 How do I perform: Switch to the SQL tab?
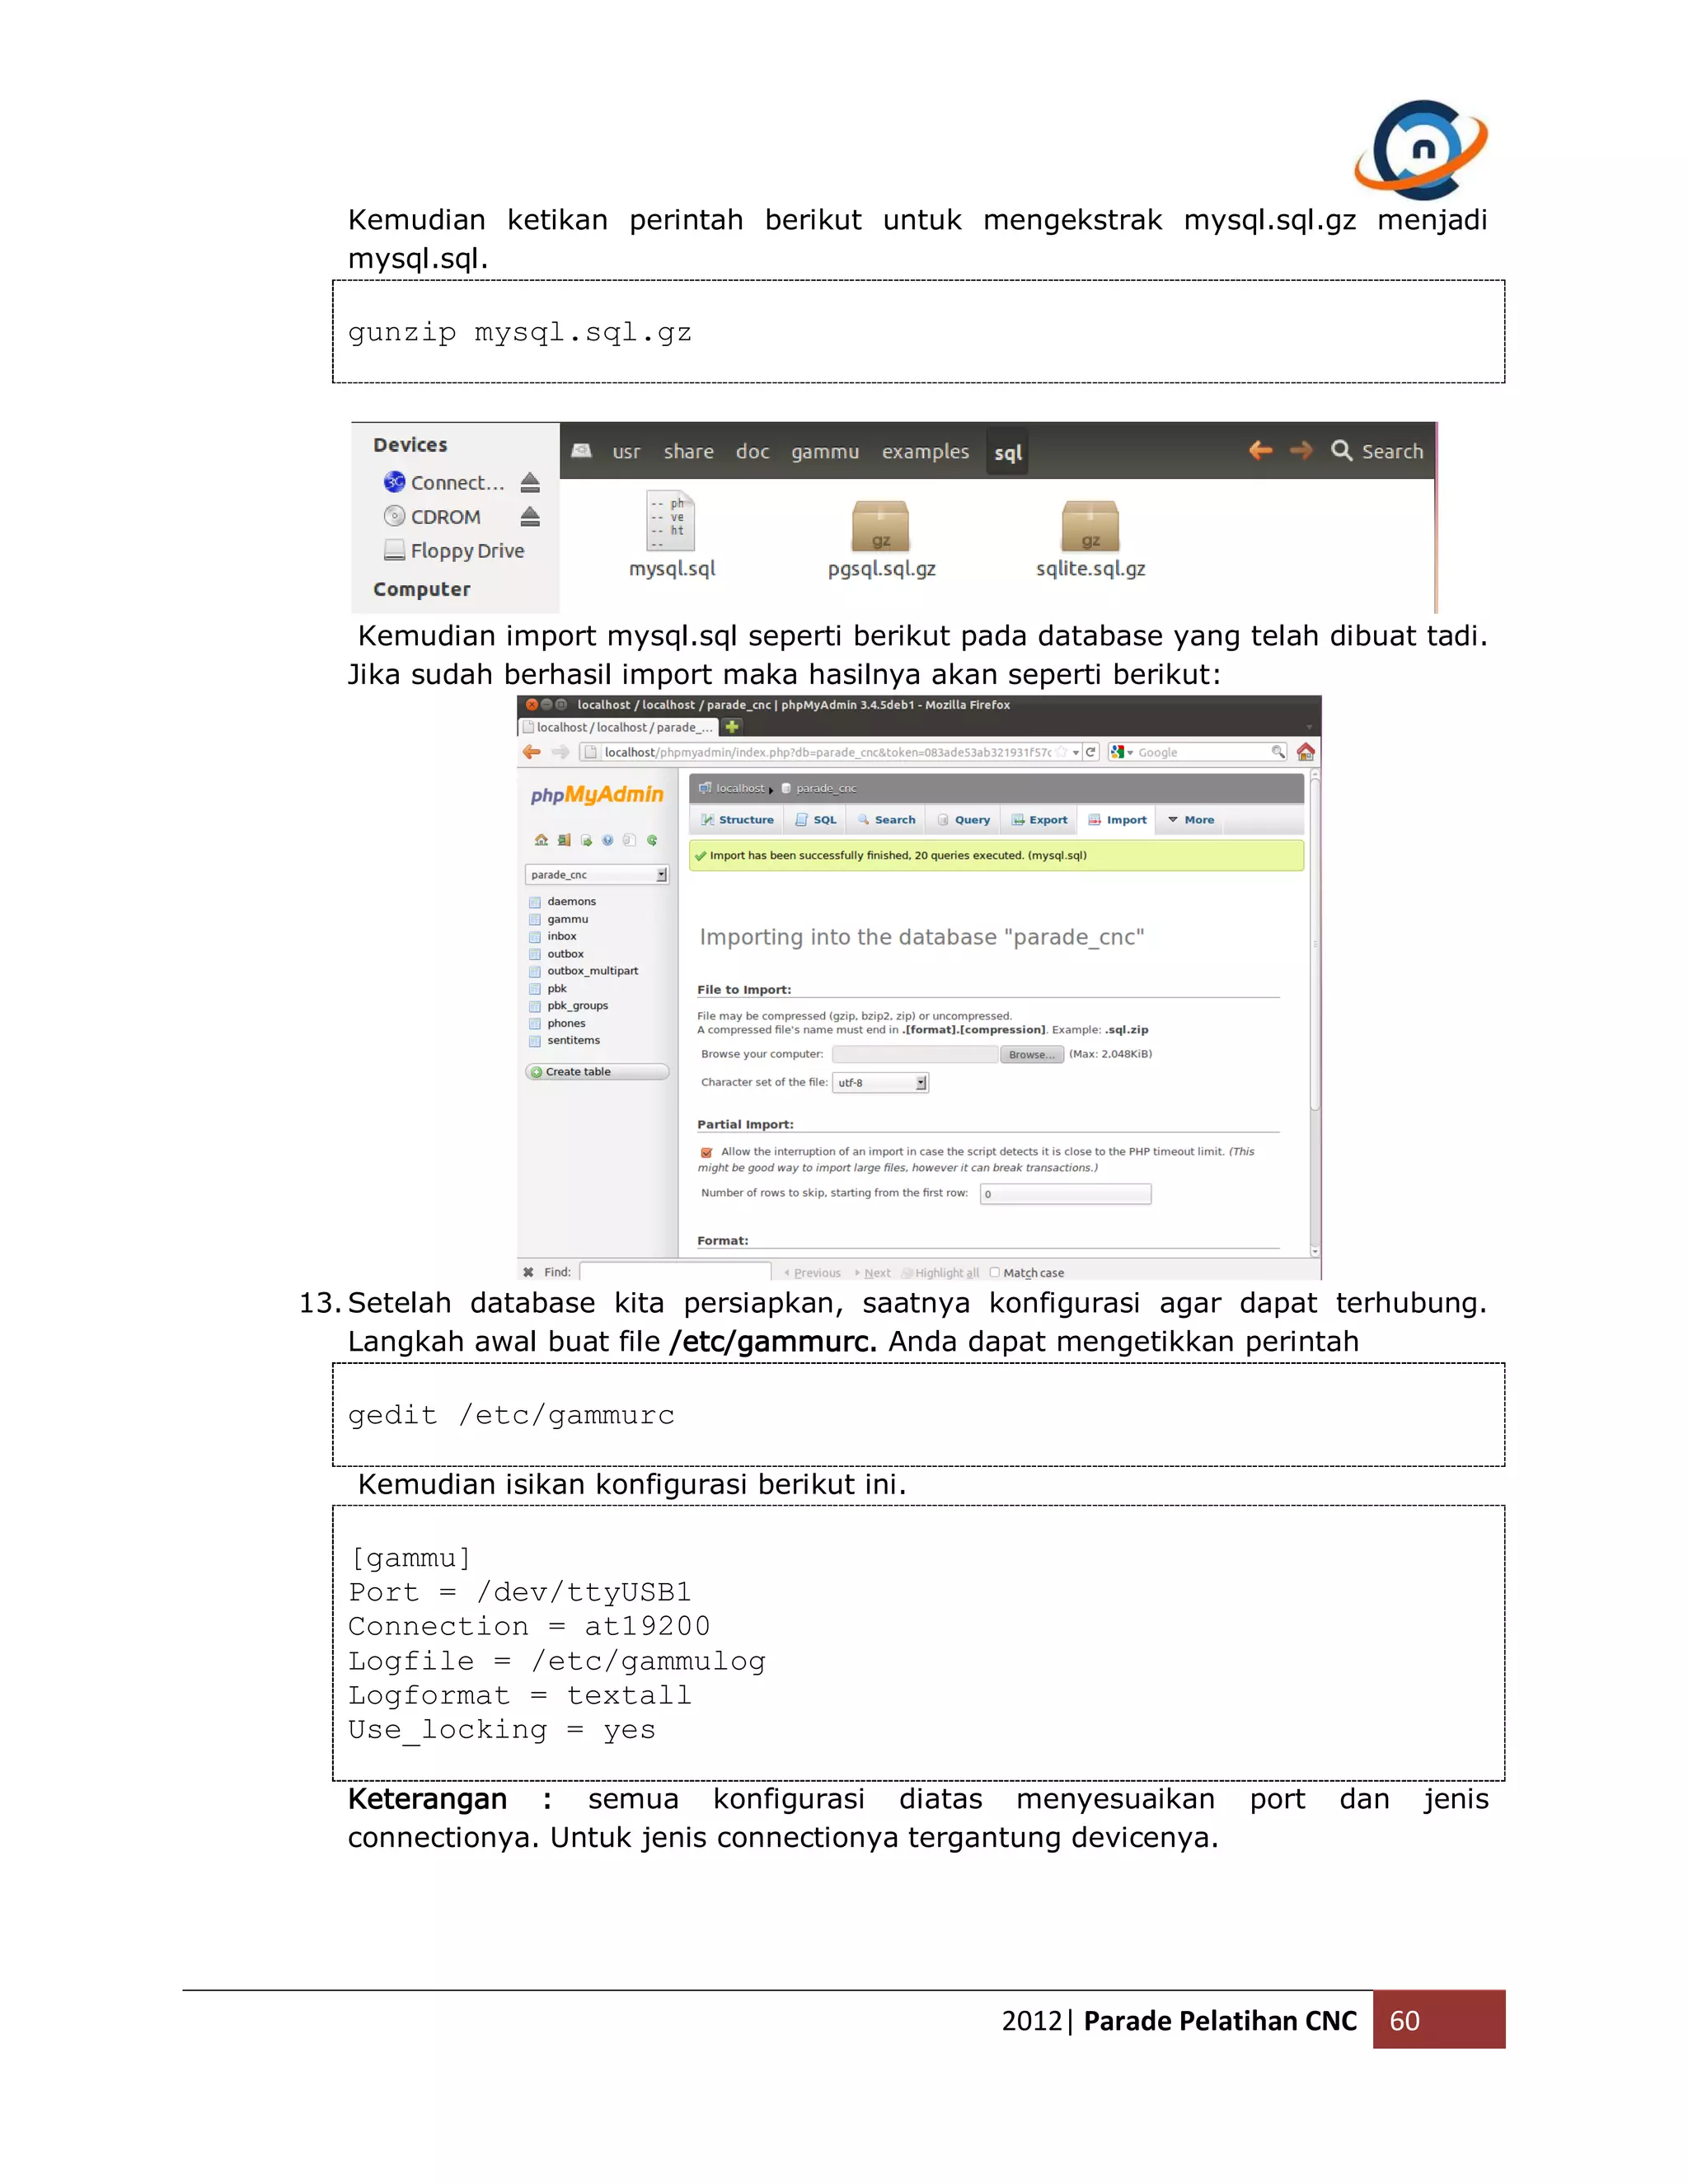tap(816, 820)
